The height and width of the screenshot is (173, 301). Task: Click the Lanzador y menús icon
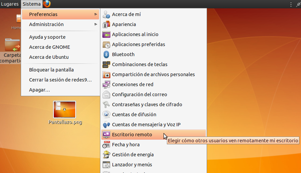[106, 165]
